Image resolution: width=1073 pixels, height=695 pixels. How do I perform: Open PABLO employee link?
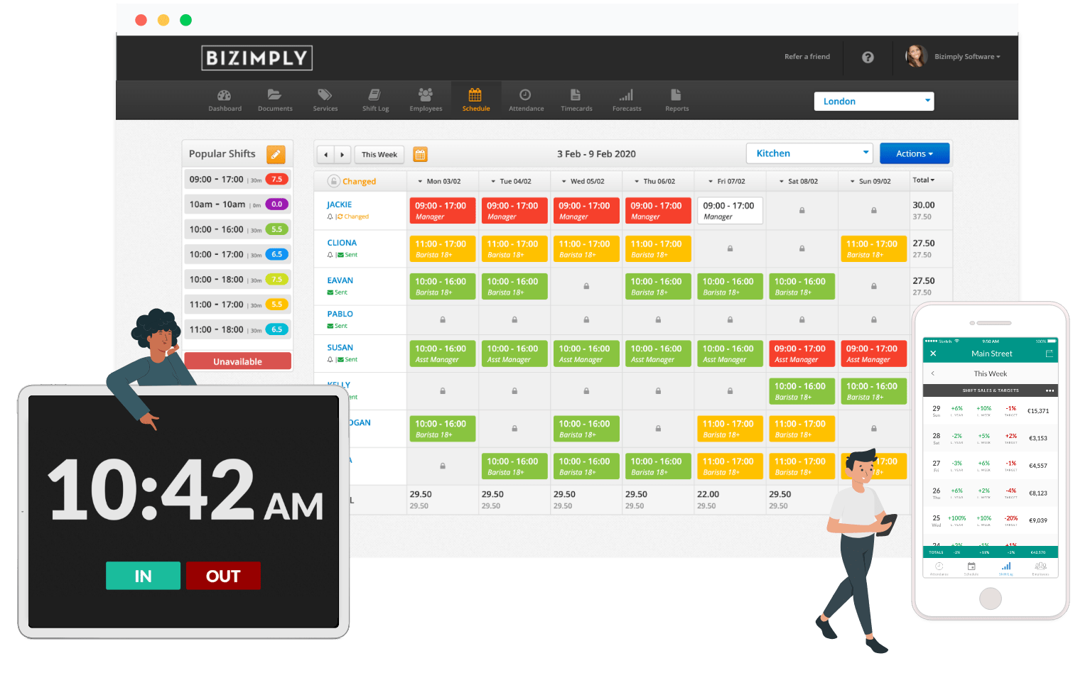[340, 314]
